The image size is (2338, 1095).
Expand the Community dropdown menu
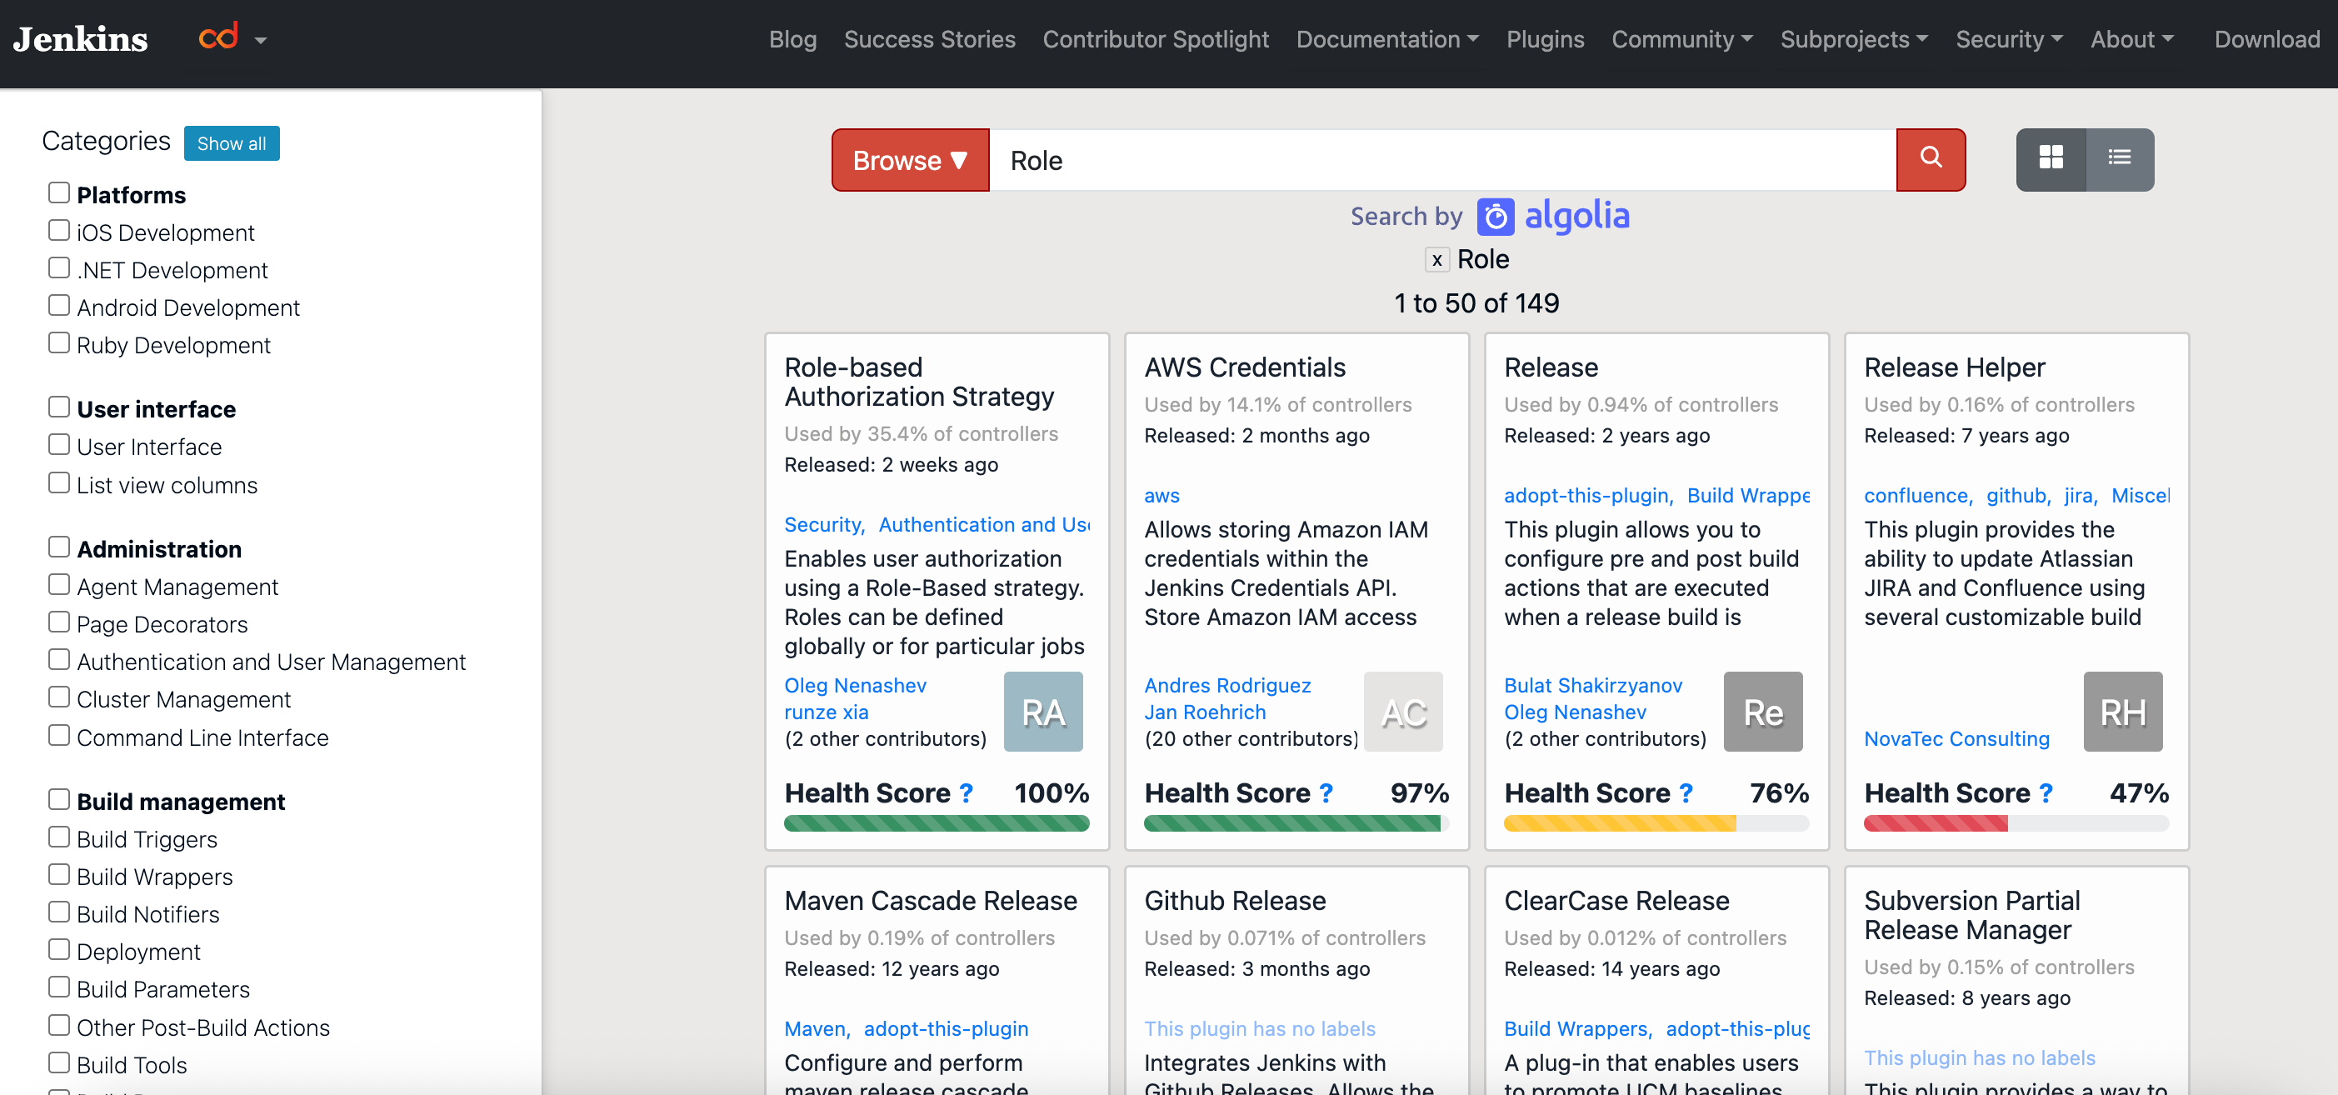[x=1681, y=39]
